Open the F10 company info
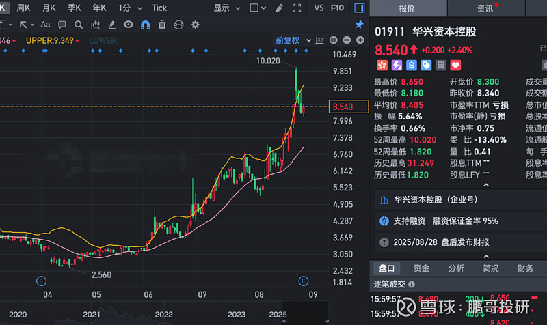 337,8
